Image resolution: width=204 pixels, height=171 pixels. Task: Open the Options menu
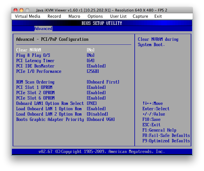click(95, 16)
